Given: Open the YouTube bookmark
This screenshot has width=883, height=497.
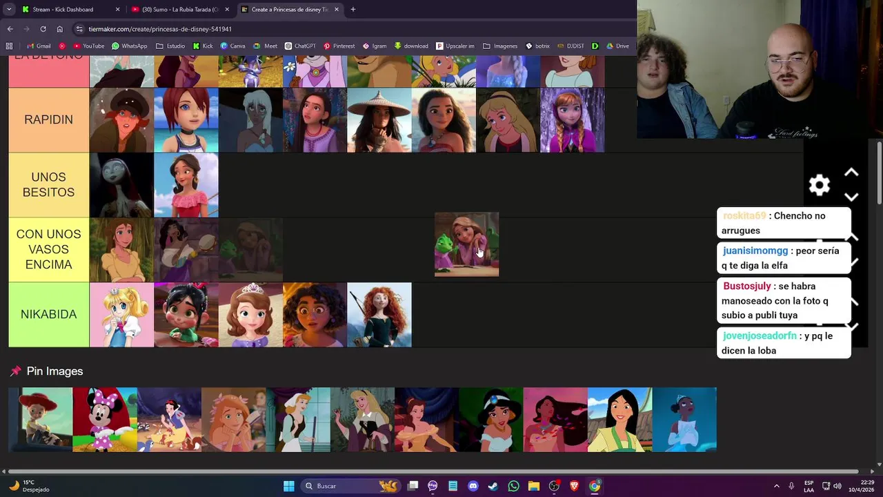Looking at the screenshot, I should click(x=88, y=46).
